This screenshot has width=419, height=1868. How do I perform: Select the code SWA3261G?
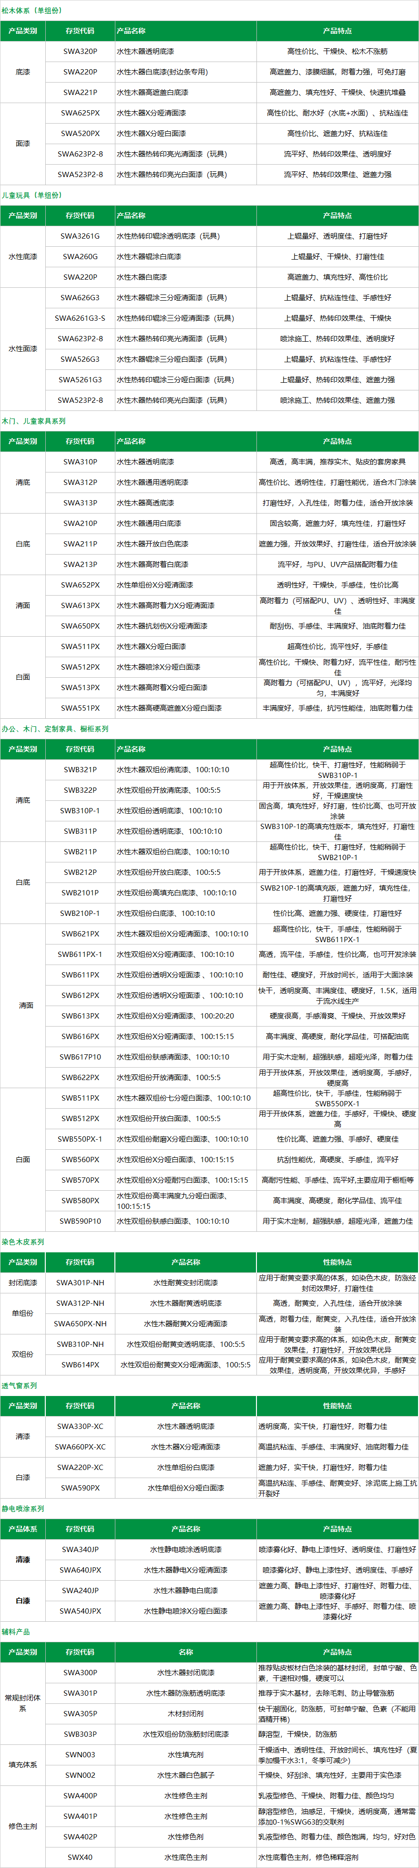coord(80,236)
